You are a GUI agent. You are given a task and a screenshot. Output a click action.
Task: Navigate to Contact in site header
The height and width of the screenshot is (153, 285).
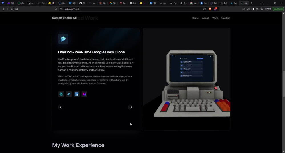(226, 18)
